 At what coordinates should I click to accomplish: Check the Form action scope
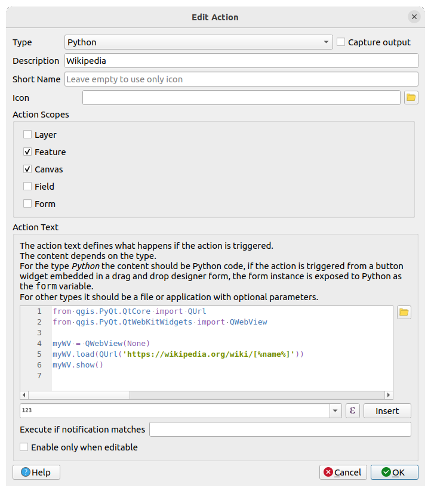tap(27, 203)
